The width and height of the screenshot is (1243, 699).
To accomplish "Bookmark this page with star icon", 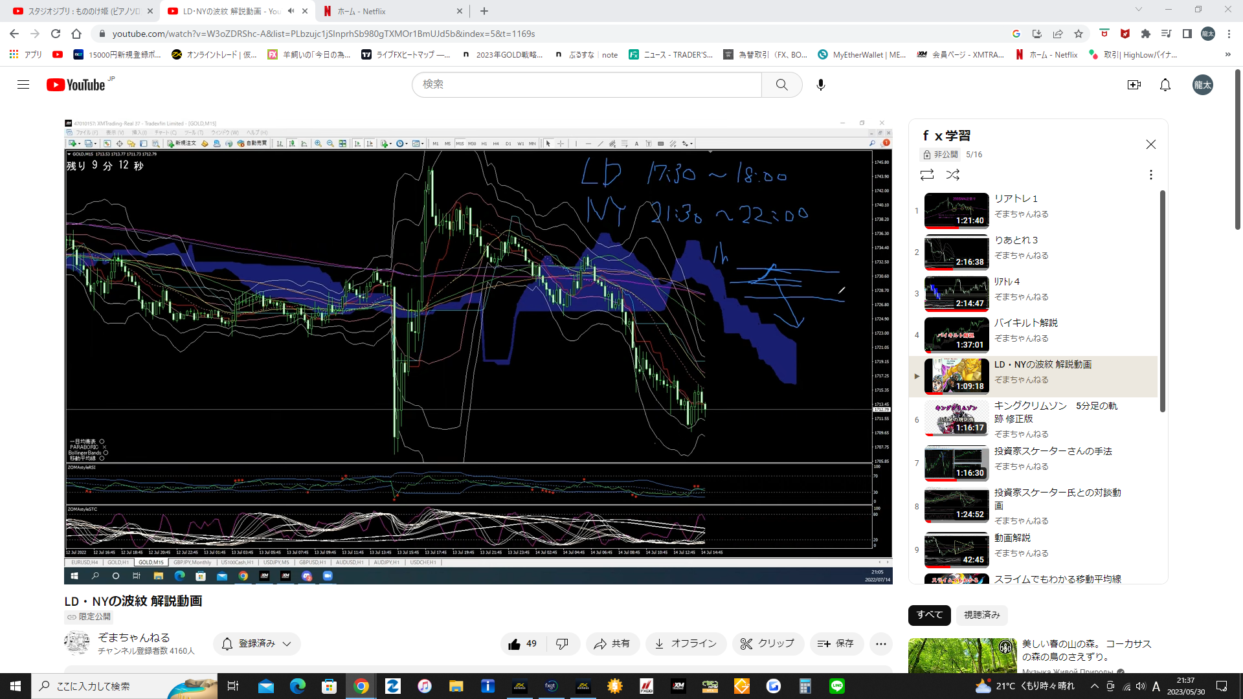I will [x=1078, y=34].
